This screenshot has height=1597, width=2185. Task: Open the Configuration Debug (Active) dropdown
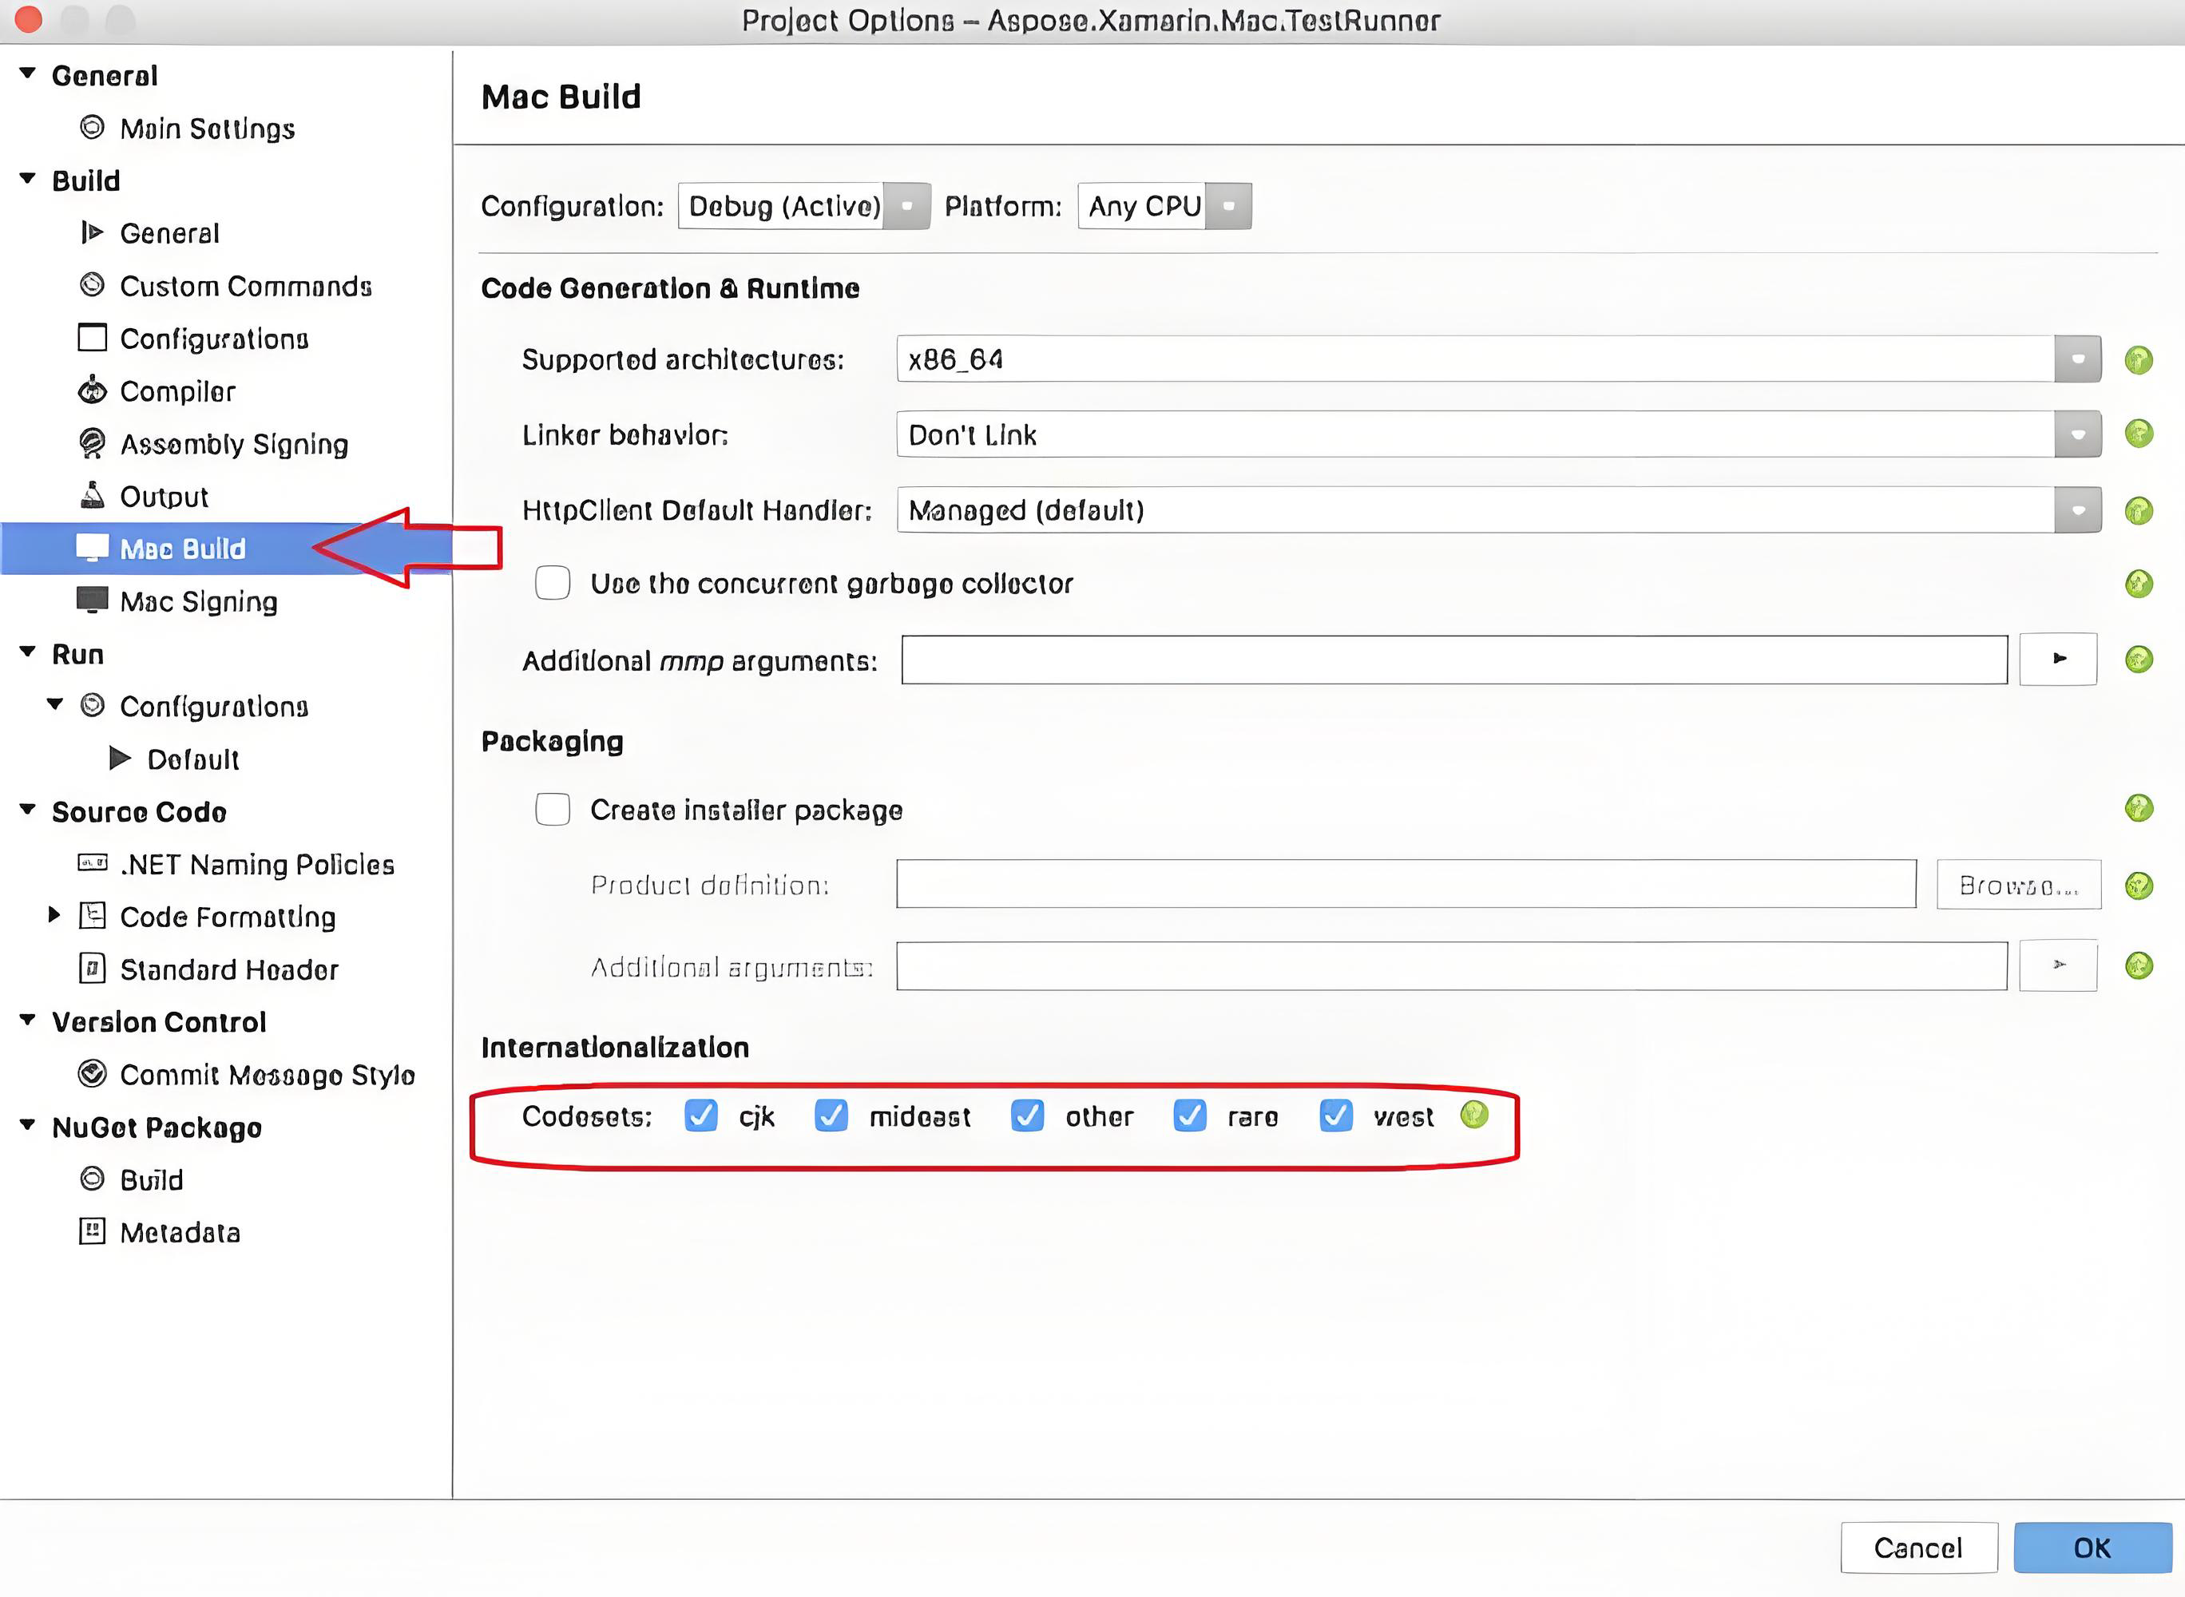(x=803, y=206)
